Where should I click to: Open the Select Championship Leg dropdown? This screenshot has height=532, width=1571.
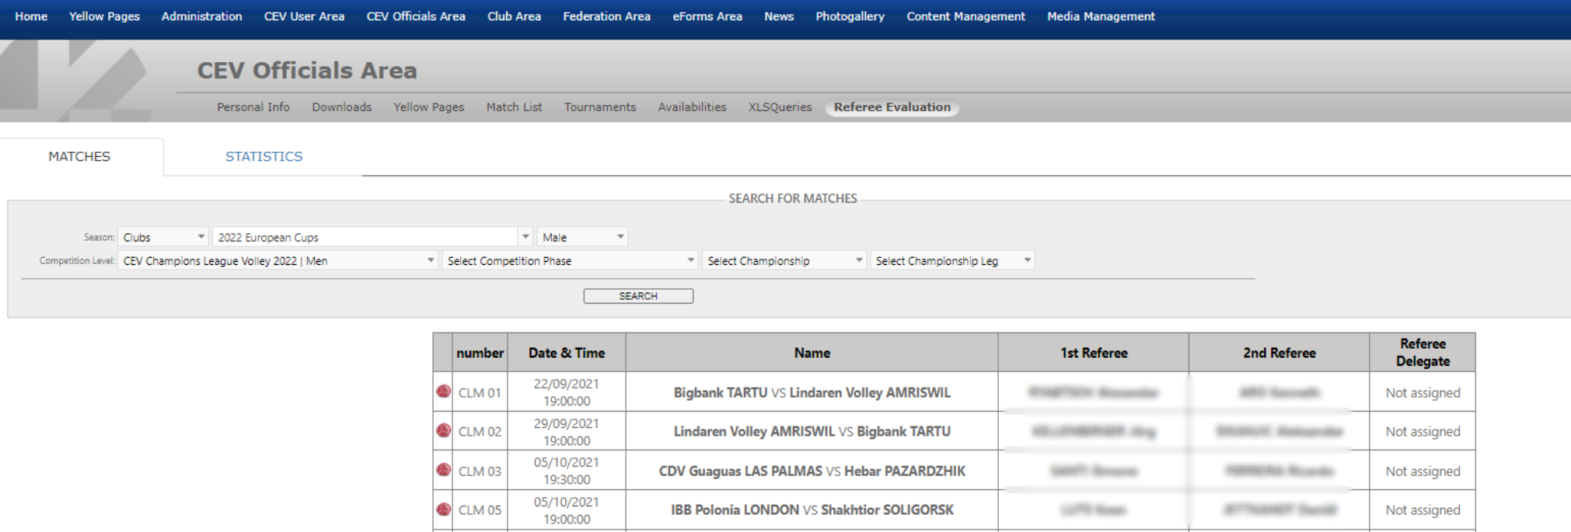point(952,261)
